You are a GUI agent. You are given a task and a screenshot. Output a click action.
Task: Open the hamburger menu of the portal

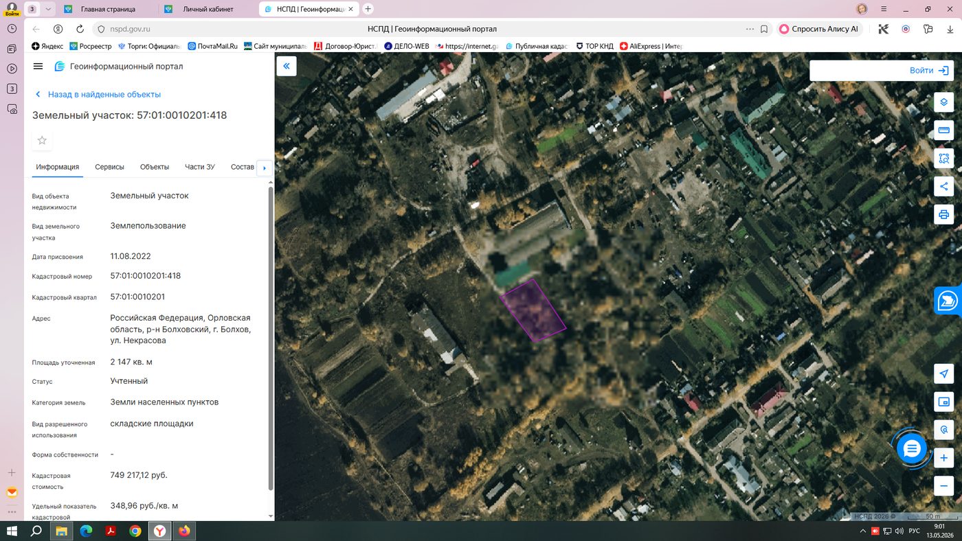(38, 67)
